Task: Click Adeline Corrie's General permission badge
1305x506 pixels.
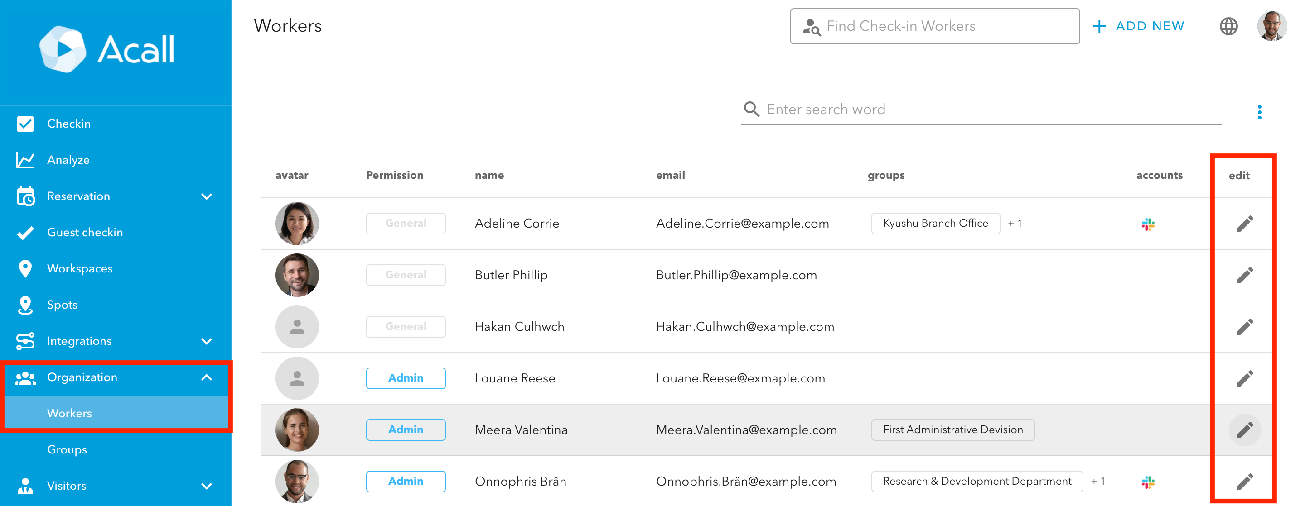Action: 406,223
